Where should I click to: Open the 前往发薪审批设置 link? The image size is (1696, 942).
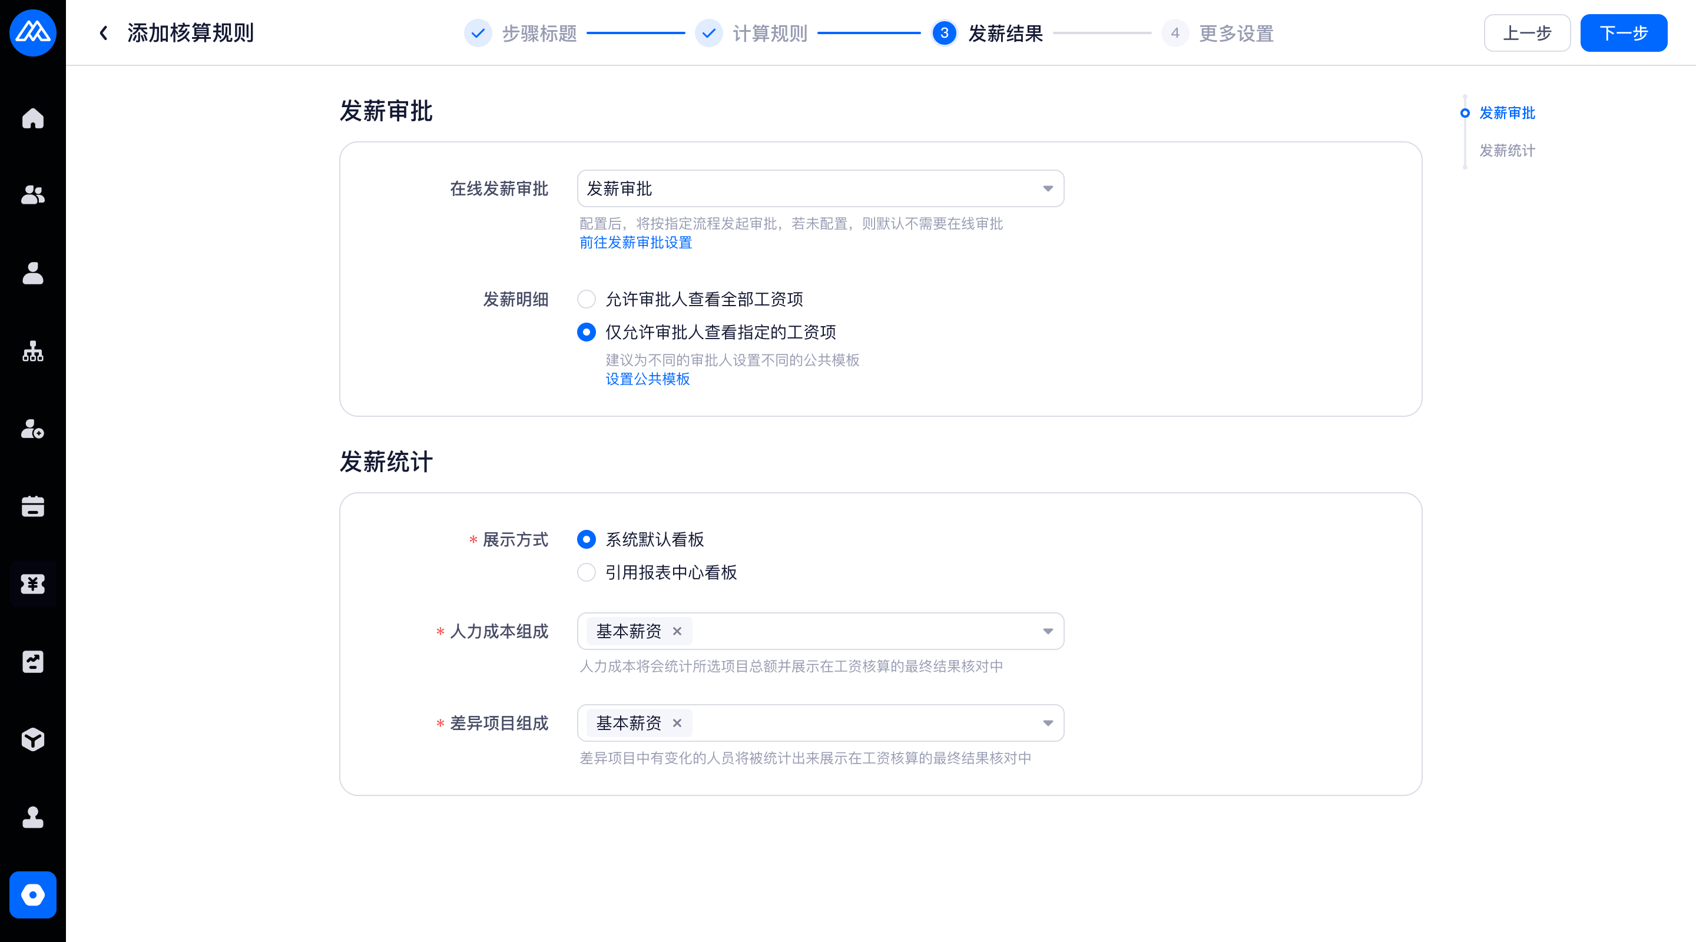point(635,242)
